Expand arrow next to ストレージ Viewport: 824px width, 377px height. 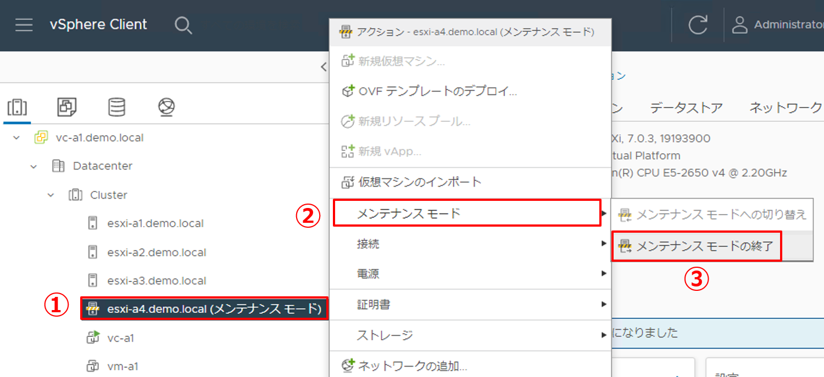pos(604,335)
